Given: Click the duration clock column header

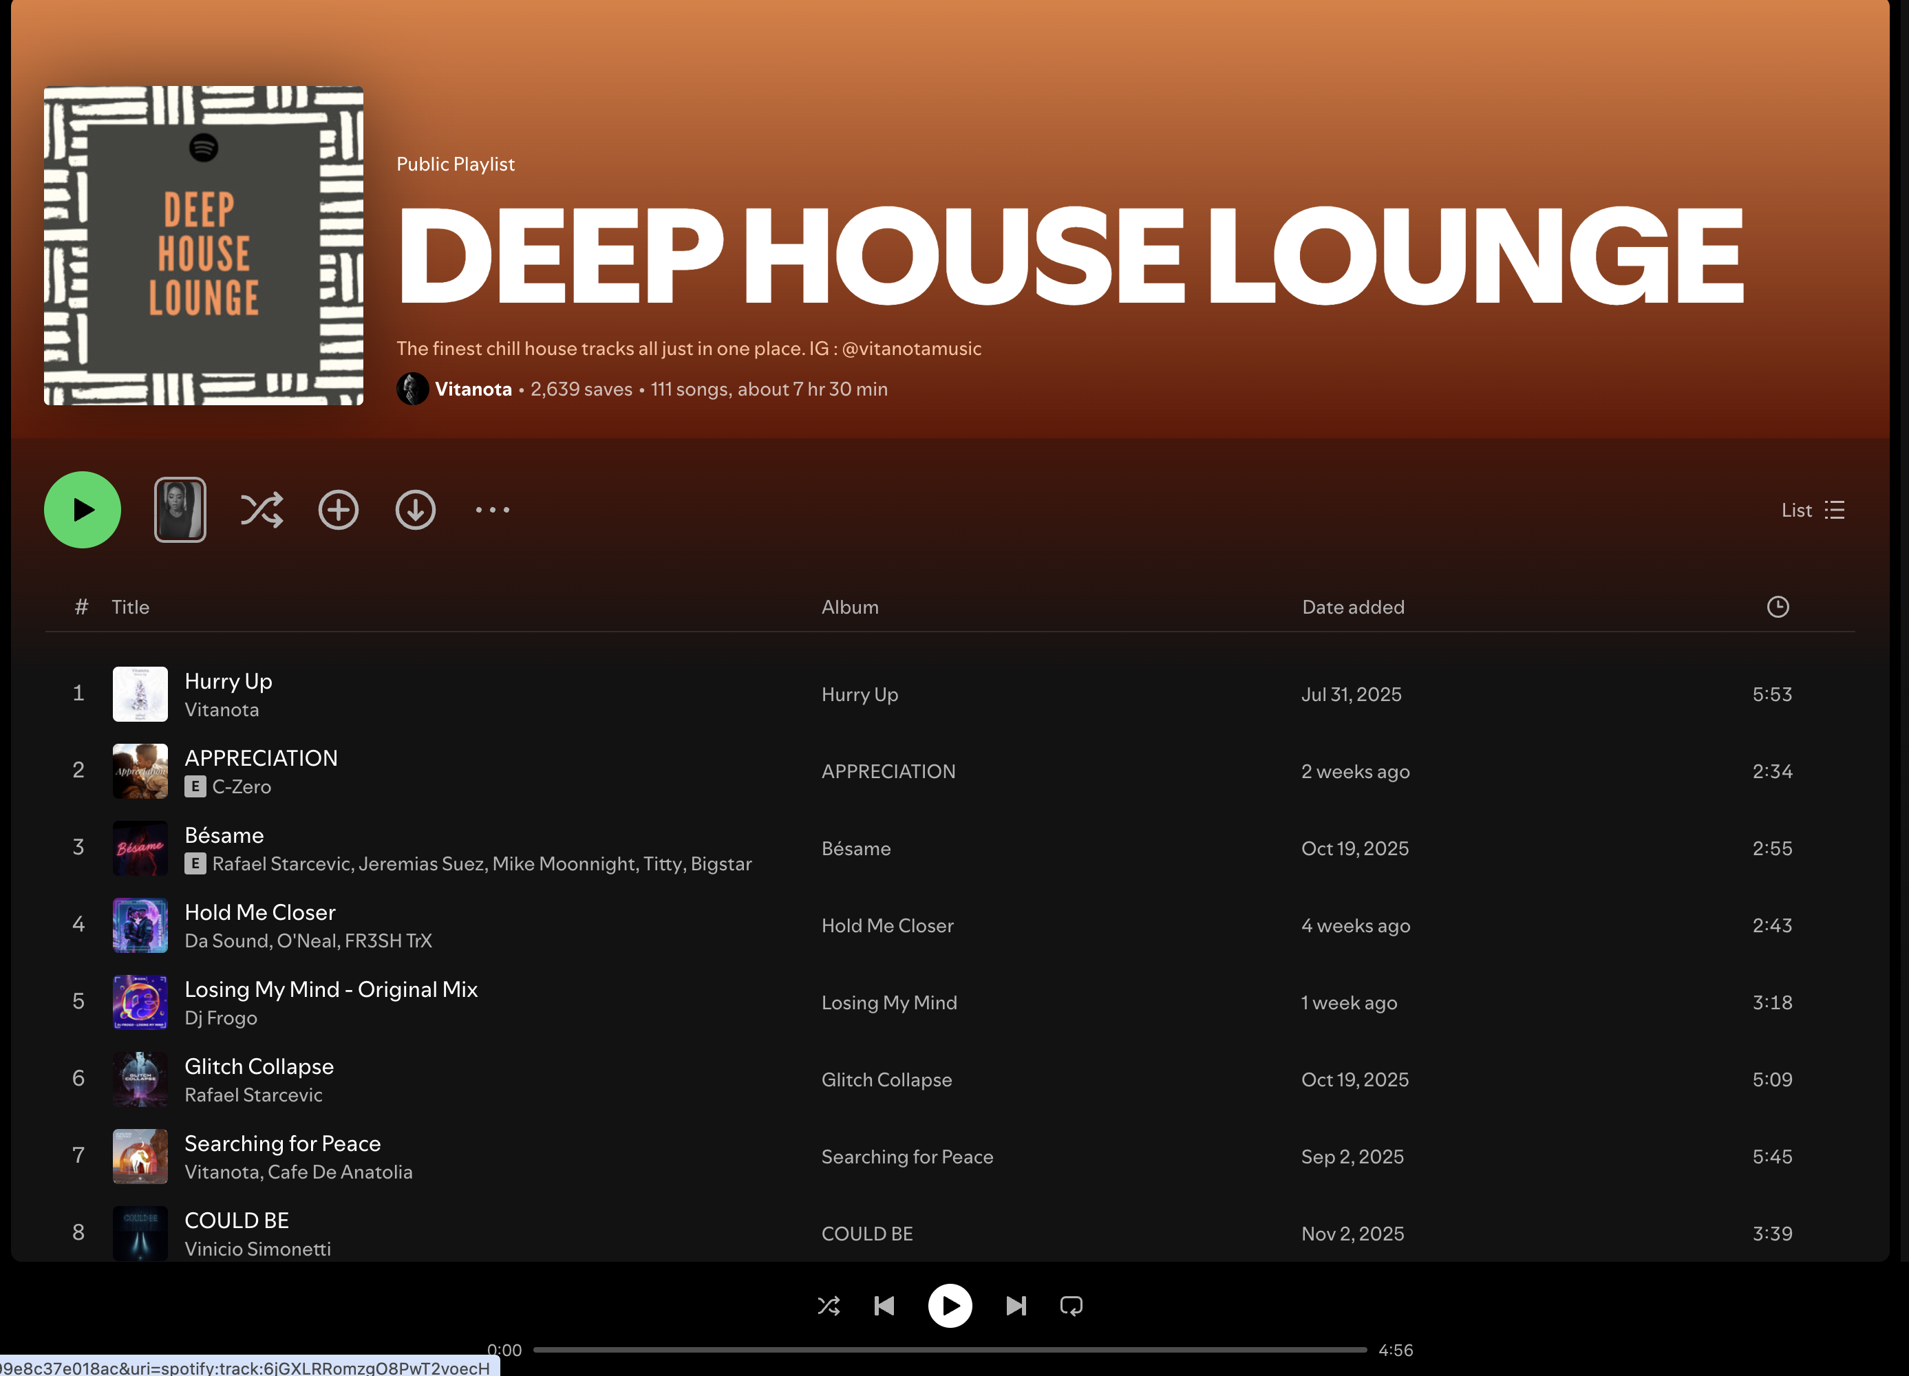Looking at the screenshot, I should pos(1777,607).
